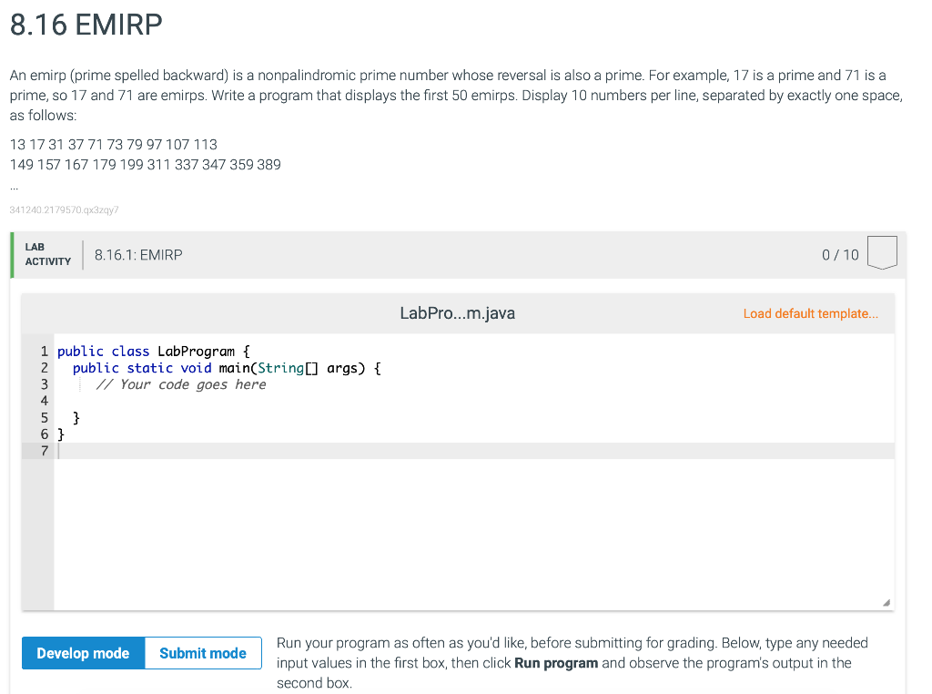Viewport: 932px width, 694px height.
Task: Click the closing brace on line 6
Action: click(x=60, y=434)
